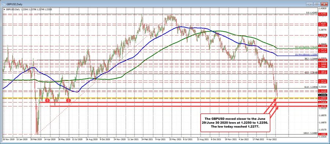Select the 100.0 - 1.14083 Fibonacci label
This screenshot has width=330, height=144.
coord(311,133)
